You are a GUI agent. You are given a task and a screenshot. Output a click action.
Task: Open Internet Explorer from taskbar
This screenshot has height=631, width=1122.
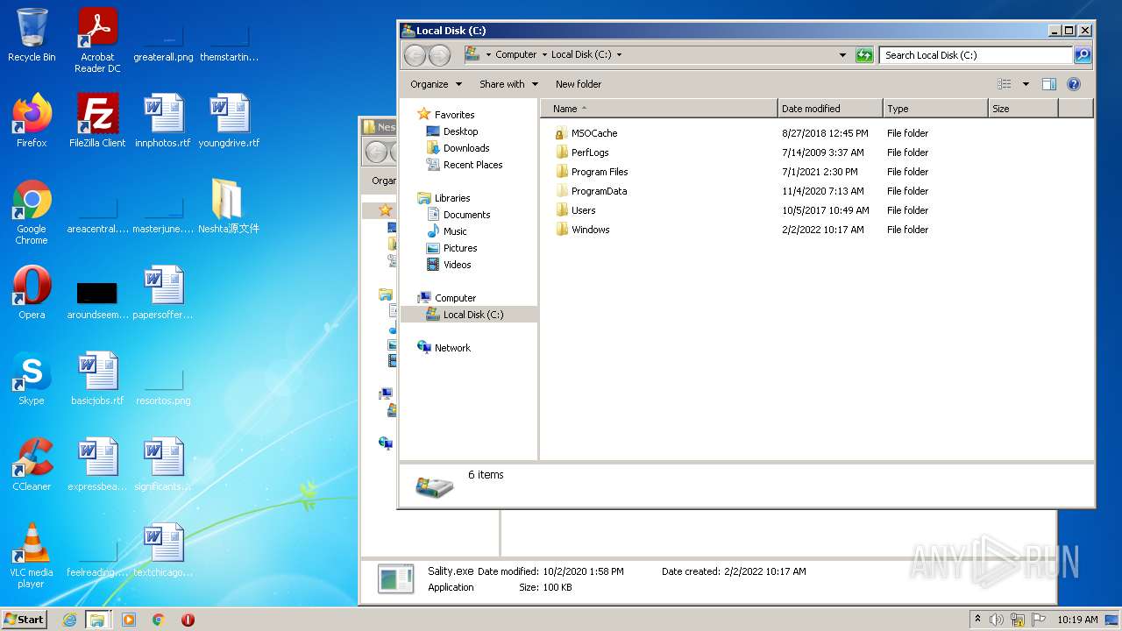pyautogui.click(x=69, y=620)
